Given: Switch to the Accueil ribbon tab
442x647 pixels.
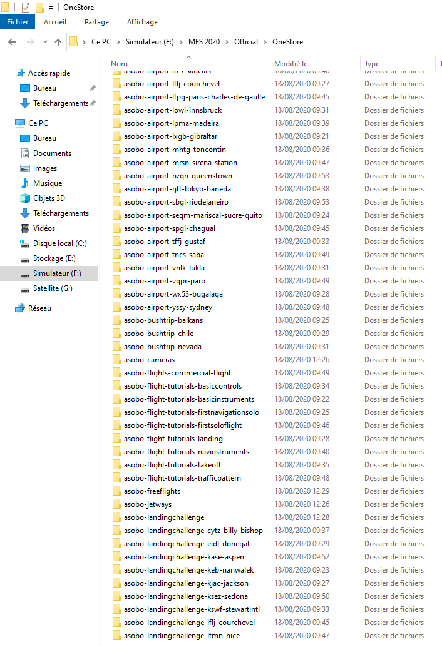Looking at the screenshot, I should (55, 22).
